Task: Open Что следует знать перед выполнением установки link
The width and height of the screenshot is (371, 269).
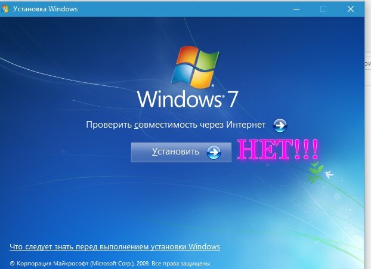Action: [x=115, y=247]
